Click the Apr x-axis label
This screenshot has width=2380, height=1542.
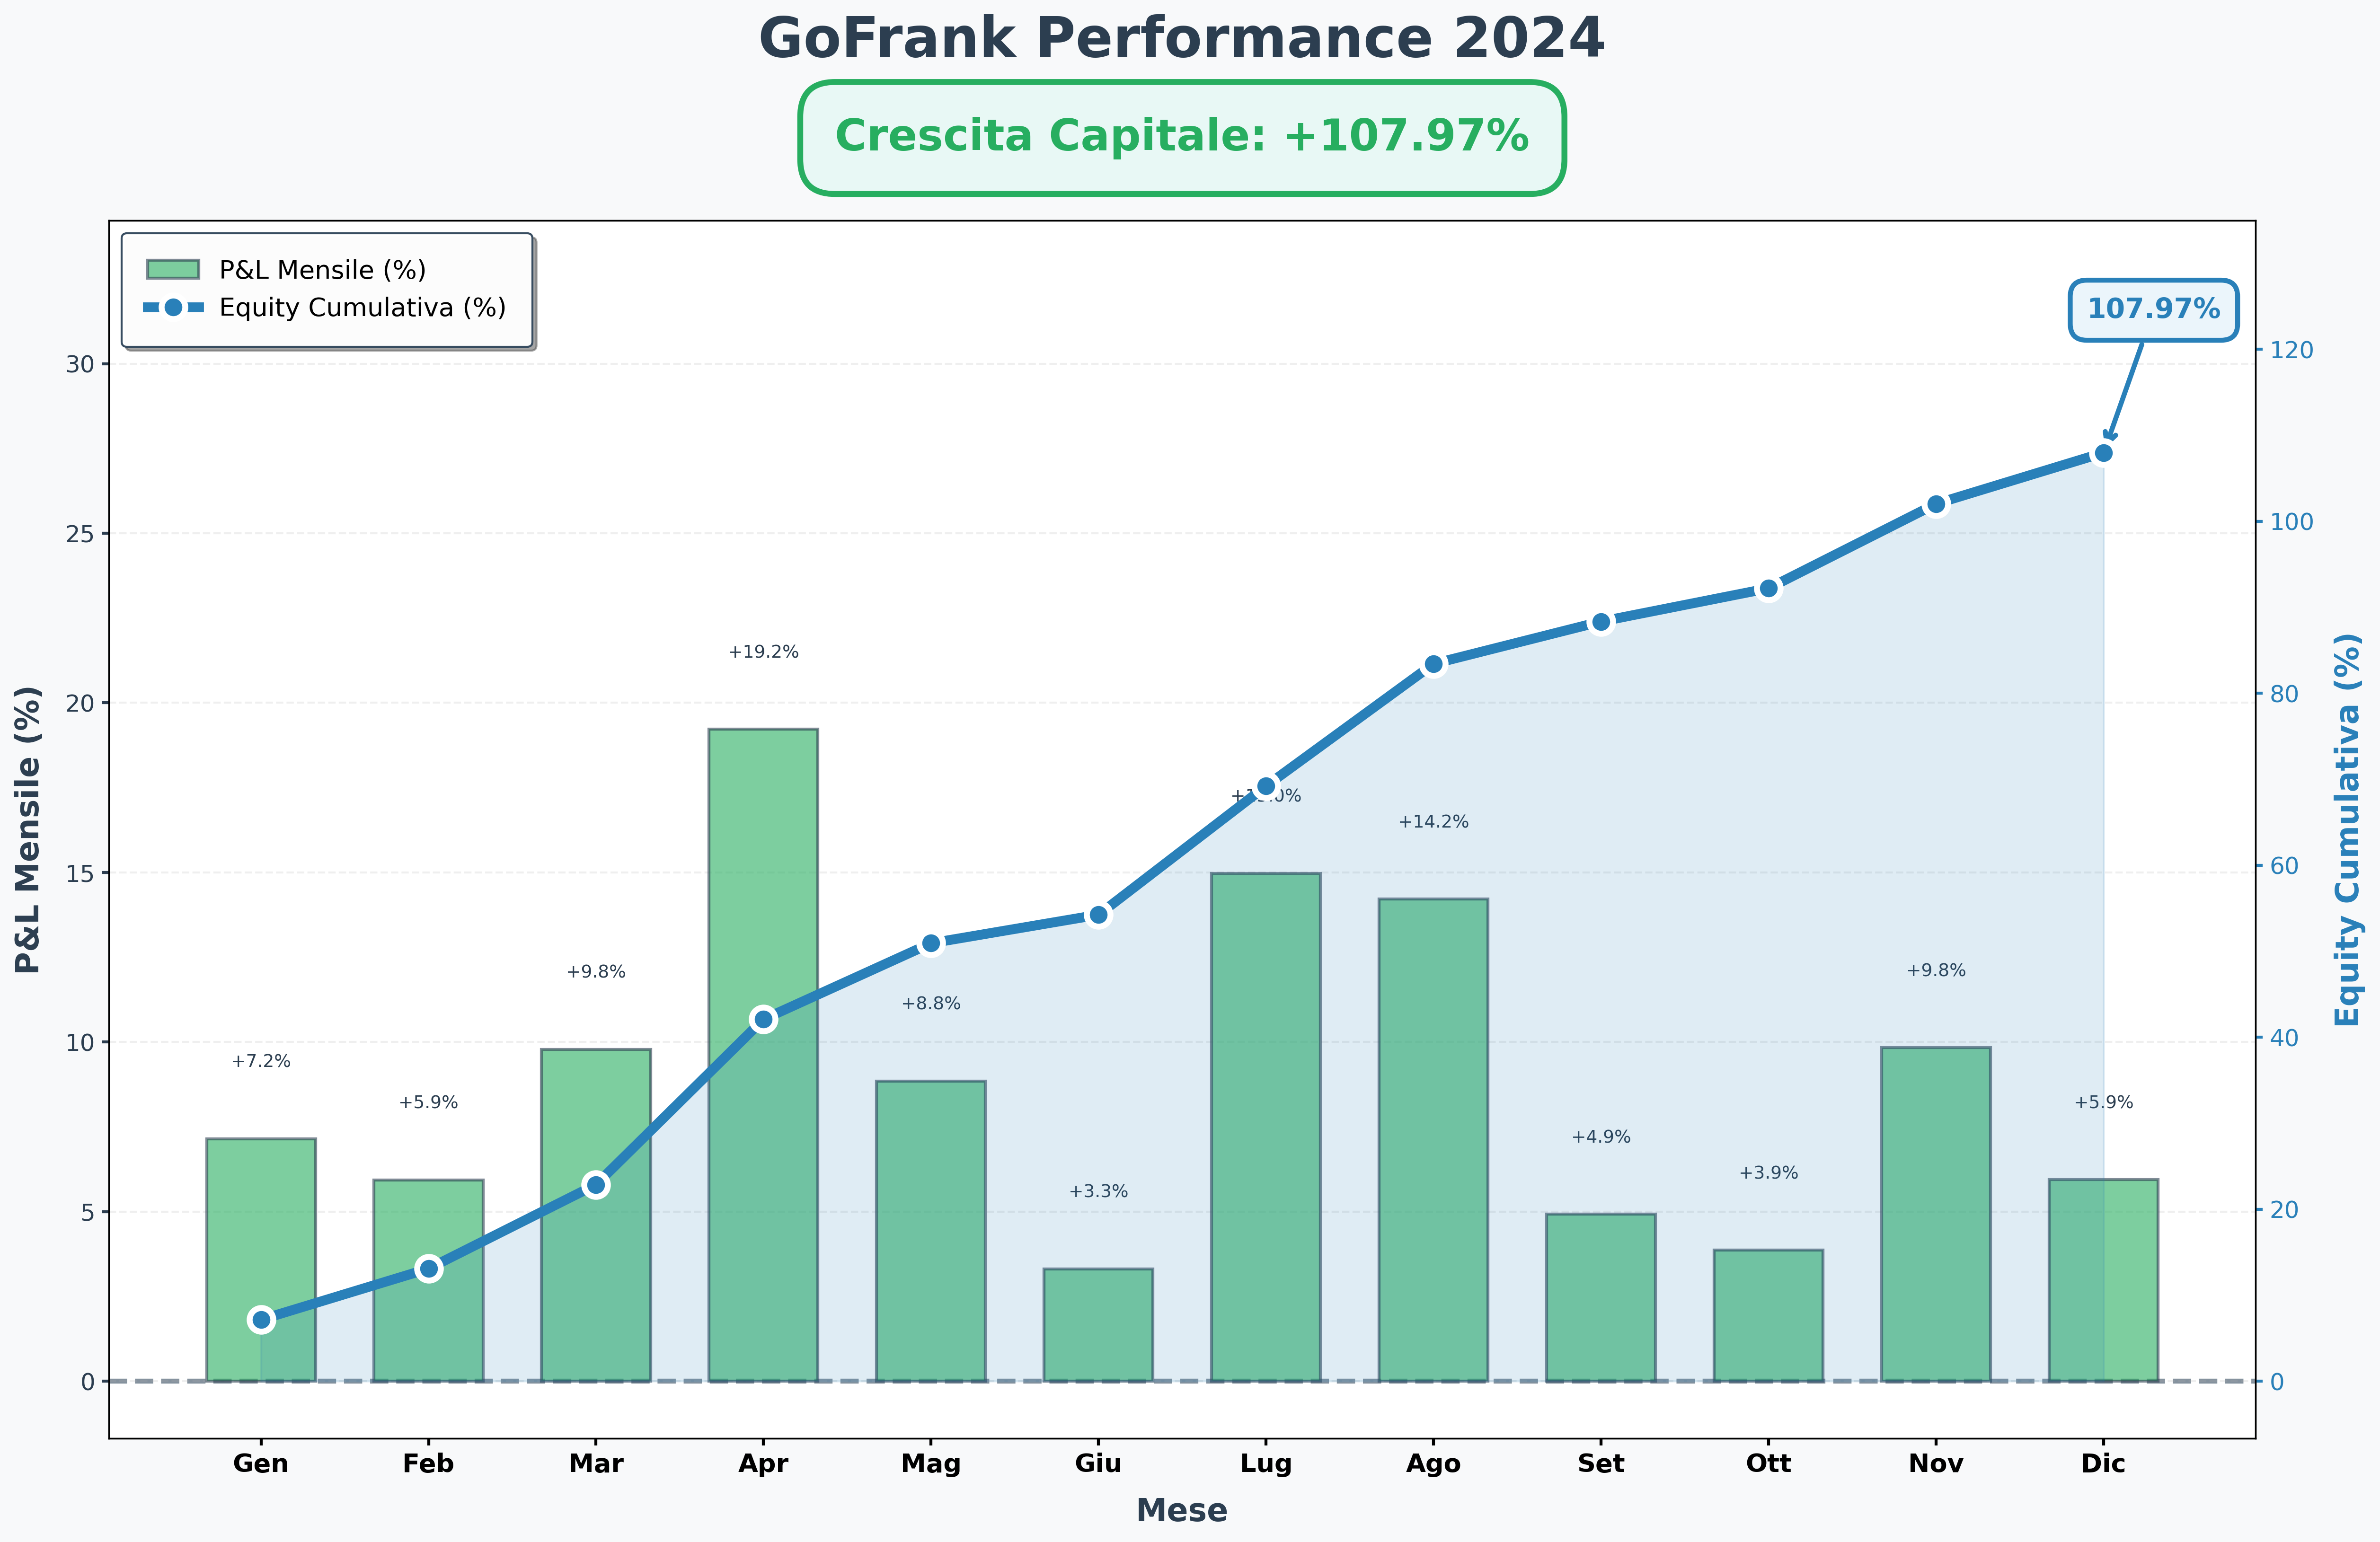coord(763,1464)
